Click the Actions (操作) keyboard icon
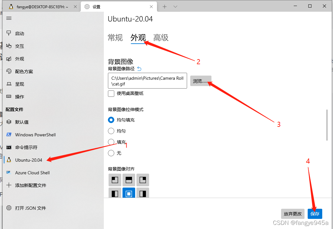This screenshot has height=229, width=333. click(x=9, y=96)
